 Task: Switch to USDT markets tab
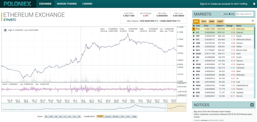[220, 21]
